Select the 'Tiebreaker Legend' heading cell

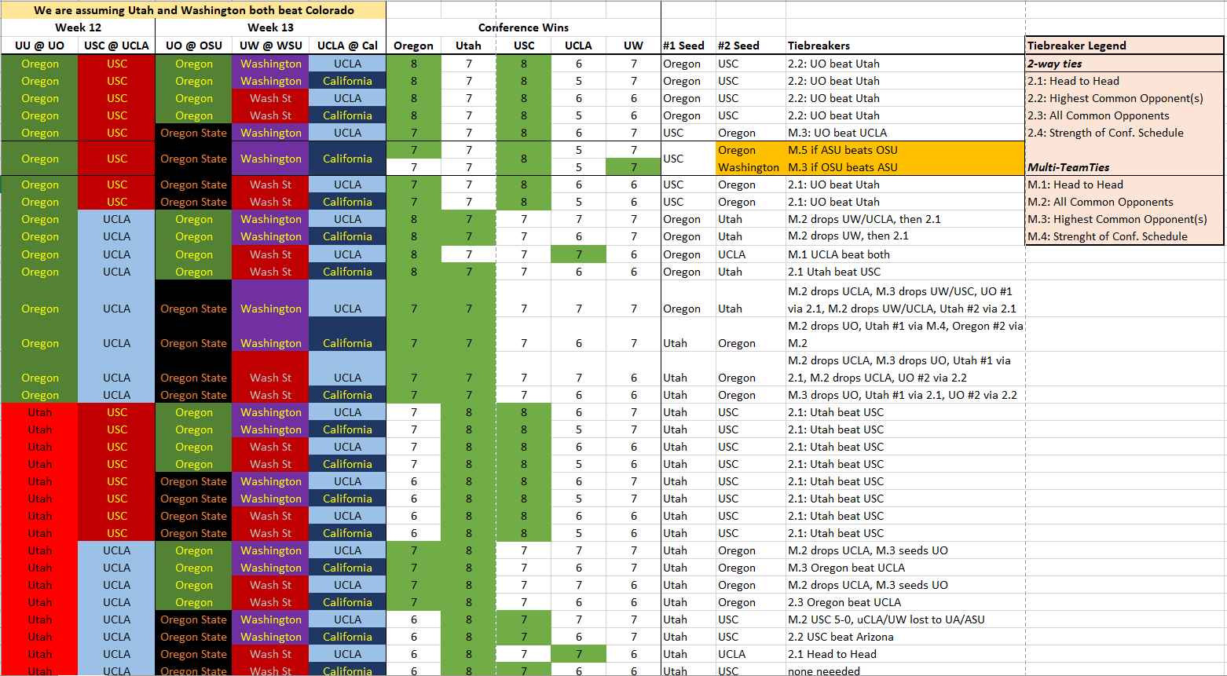pyautogui.click(x=1124, y=46)
